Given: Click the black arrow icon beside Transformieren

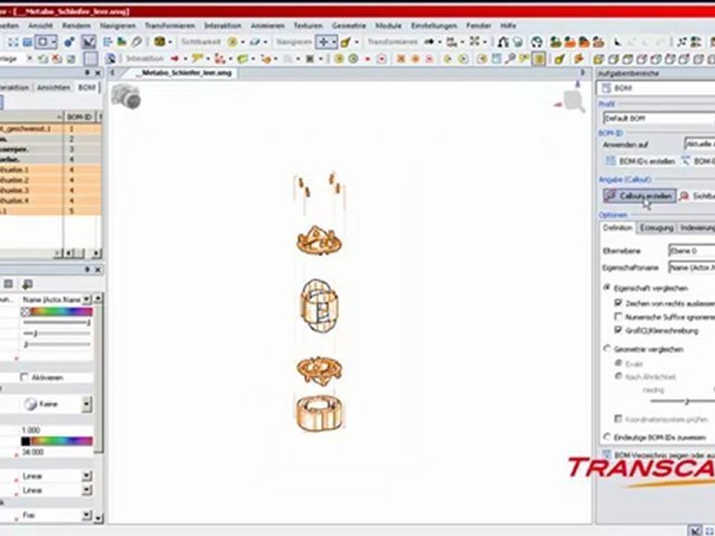Looking at the screenshot, I should [429, 42].
